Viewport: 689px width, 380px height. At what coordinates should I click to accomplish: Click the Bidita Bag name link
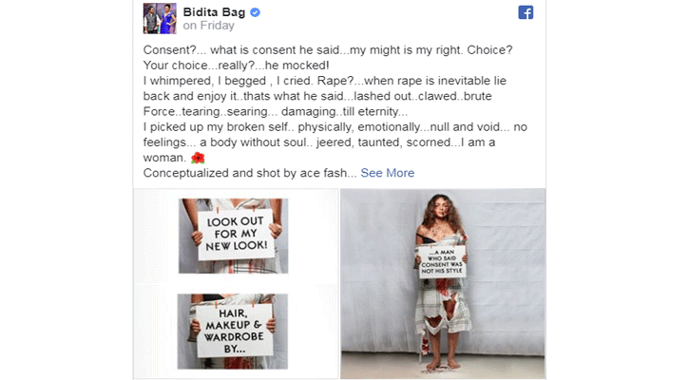(x=214, y=12)
